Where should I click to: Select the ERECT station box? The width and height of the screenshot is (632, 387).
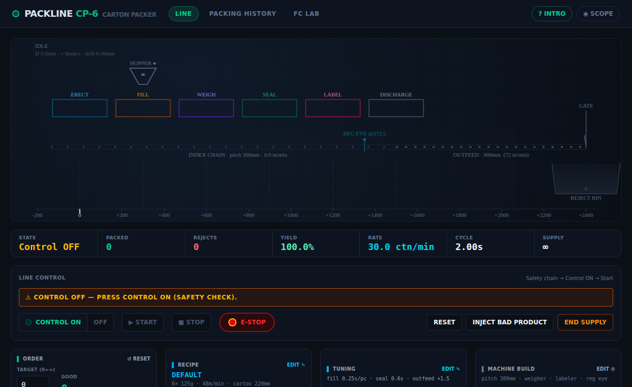tap(80, 108)
